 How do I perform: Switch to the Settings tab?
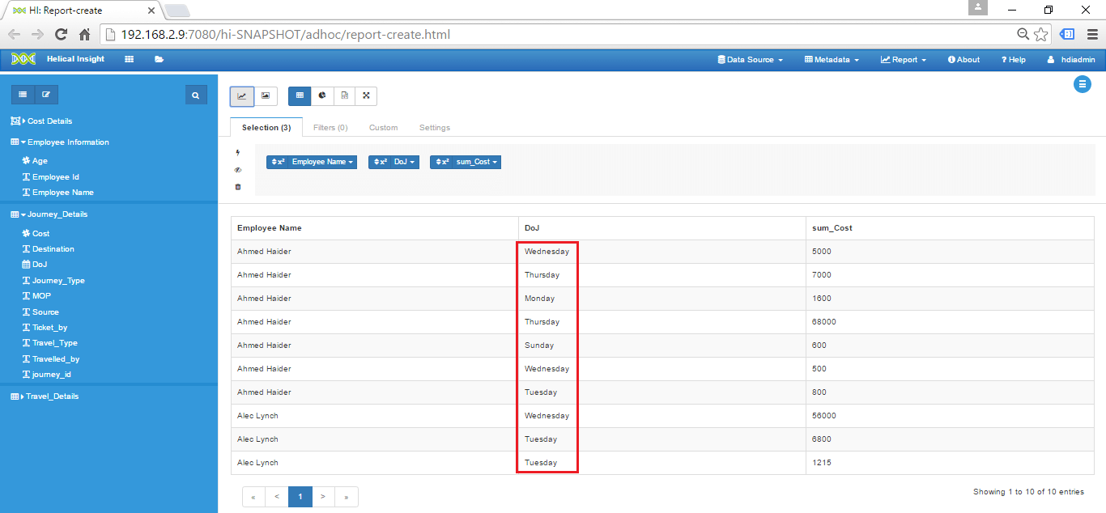click(x=435, y=128)
